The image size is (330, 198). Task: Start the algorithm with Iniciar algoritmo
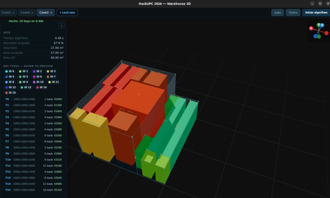click(x=316, y=12)
